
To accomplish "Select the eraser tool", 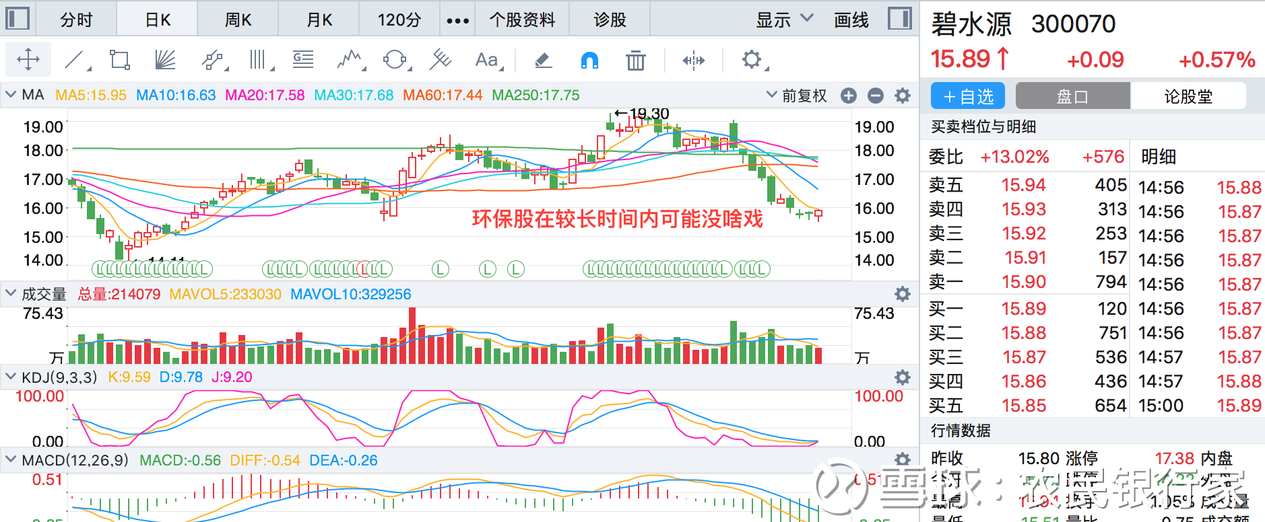I will [543, 61].
